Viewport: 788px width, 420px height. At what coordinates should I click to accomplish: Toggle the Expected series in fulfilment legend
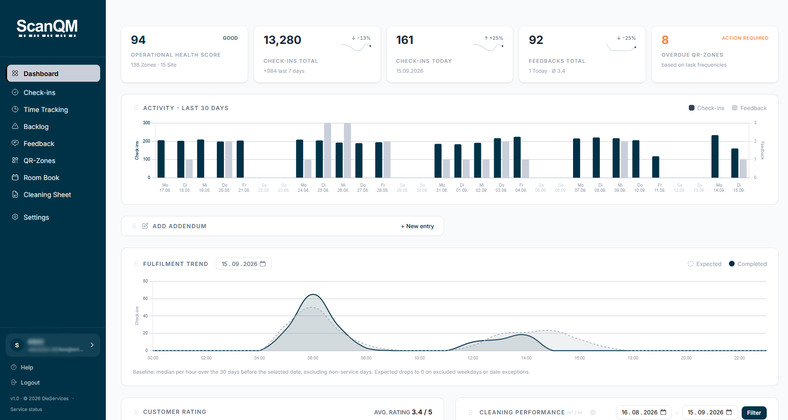[x=704, y=264]
